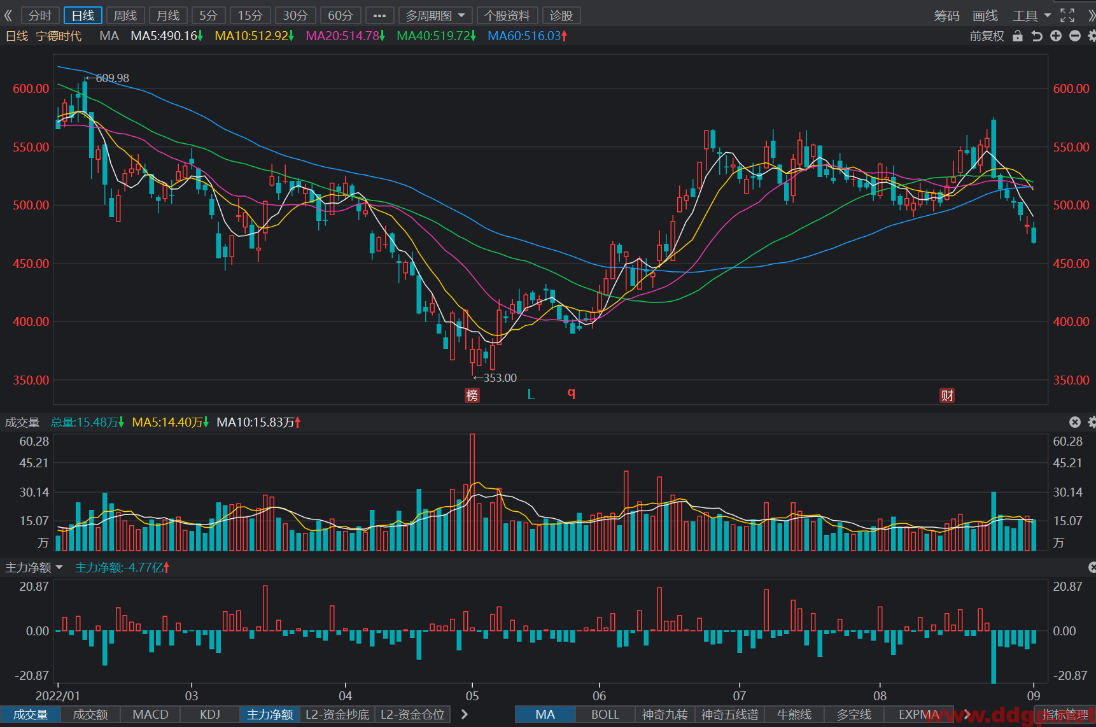
Task: Click the 财 event marker
Action: [947, 395]
